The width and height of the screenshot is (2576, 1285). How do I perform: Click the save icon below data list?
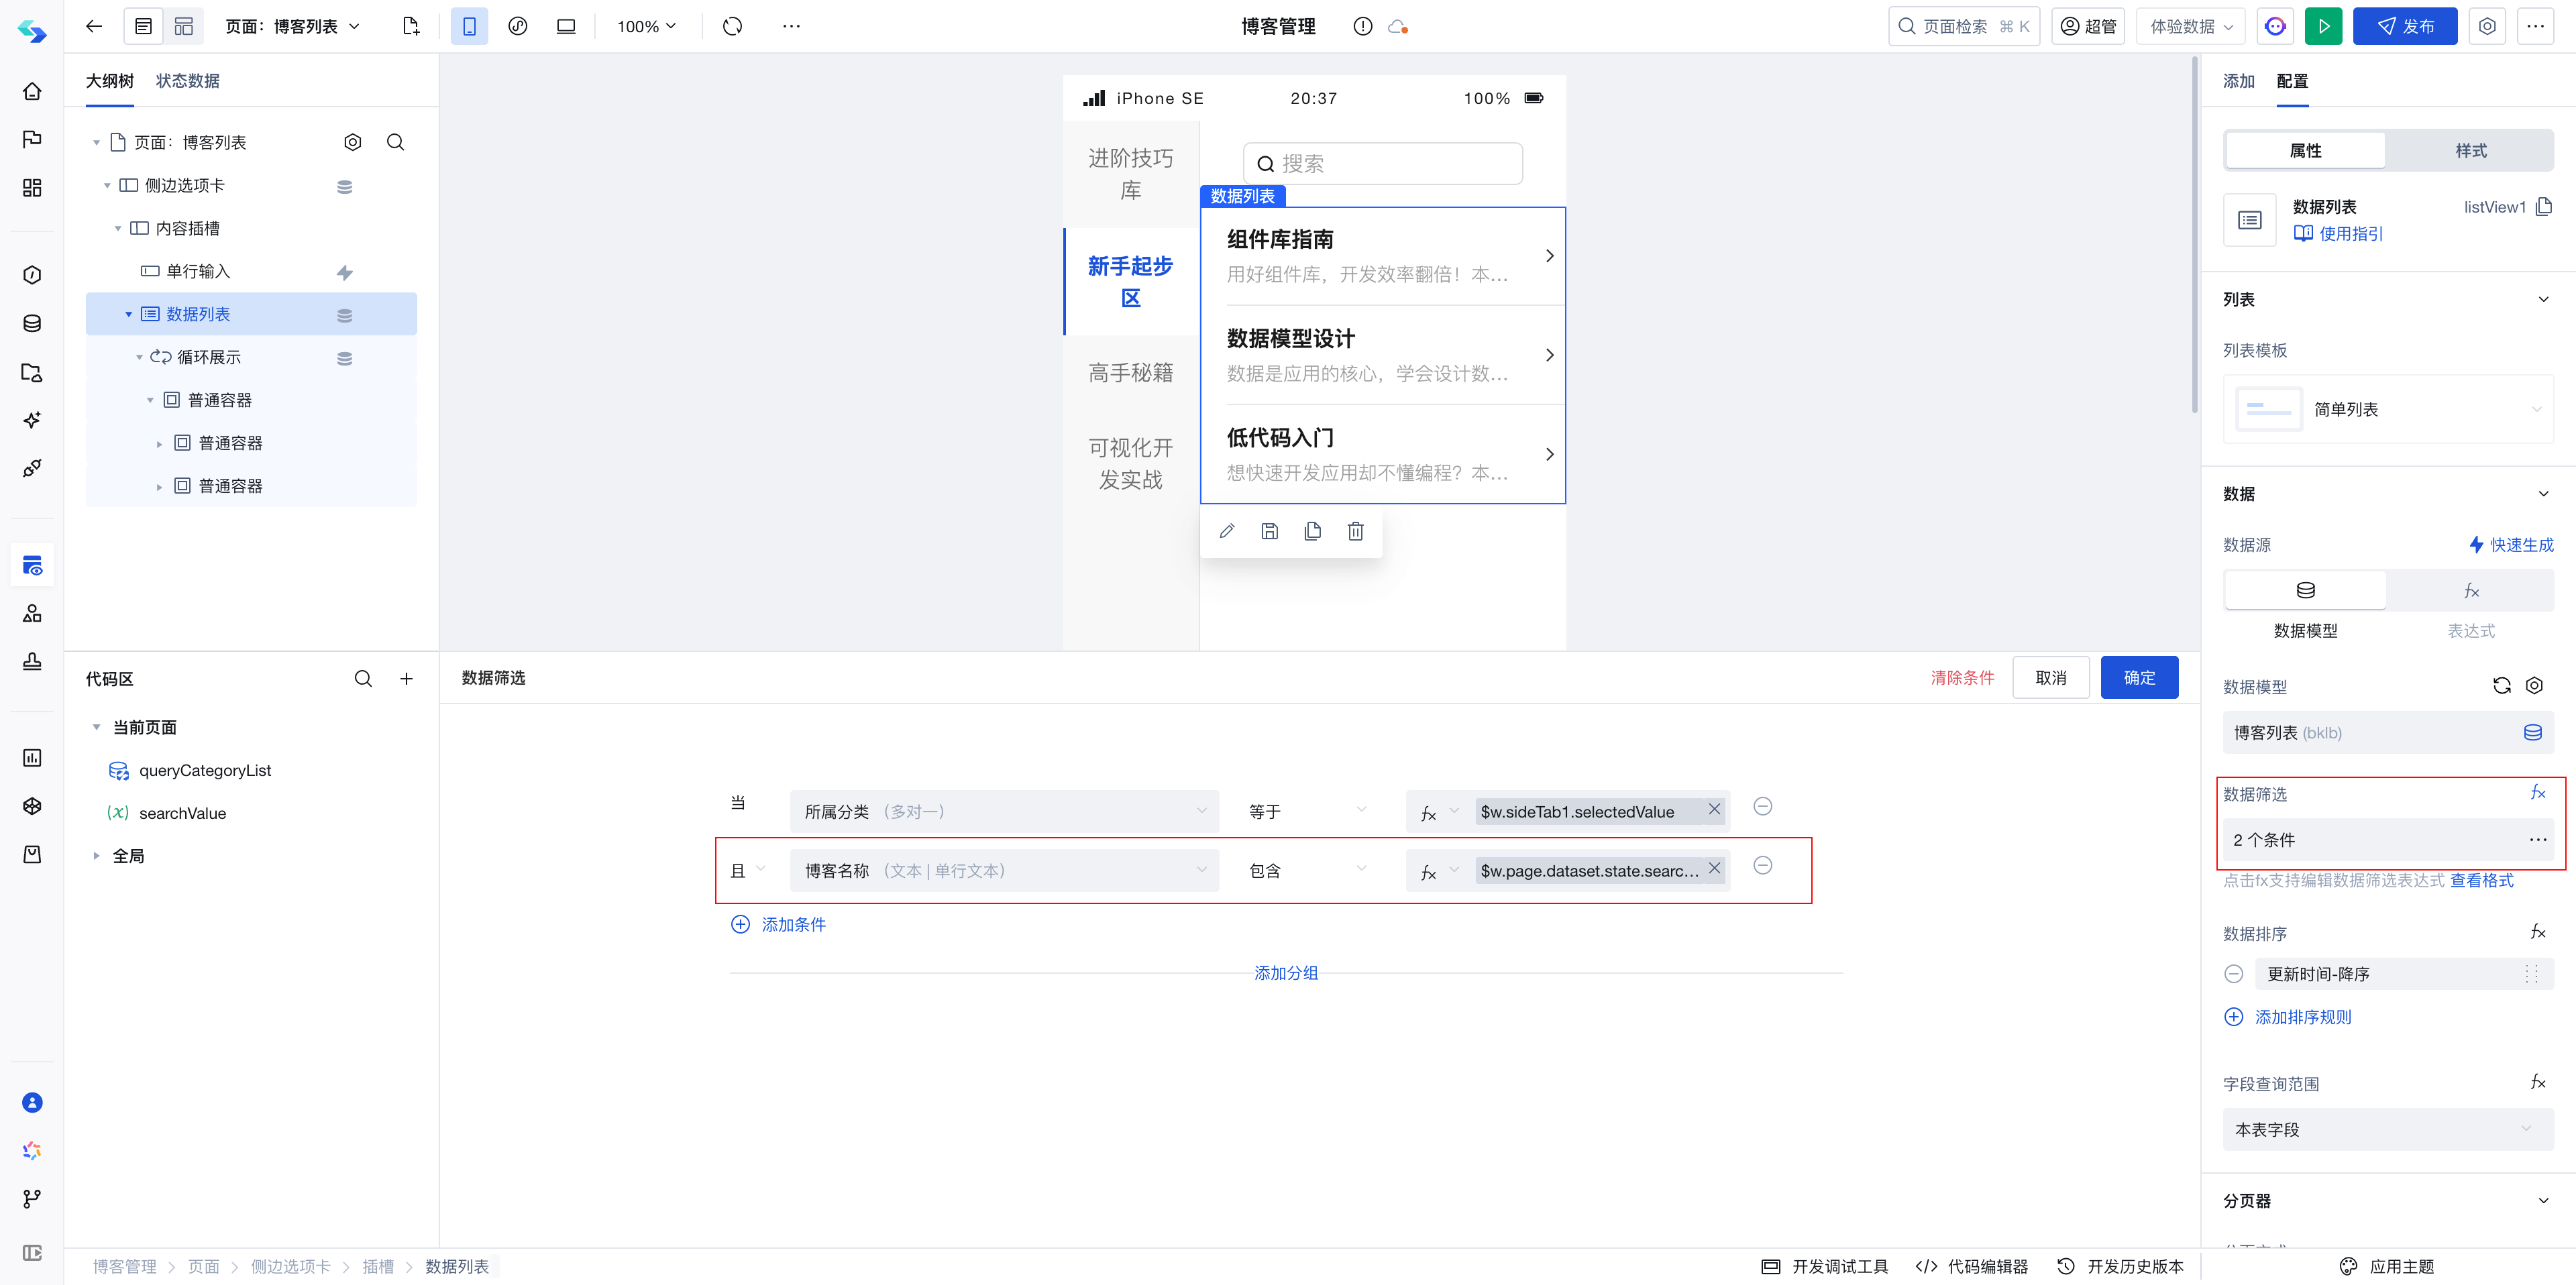[x=1270, y=531]
